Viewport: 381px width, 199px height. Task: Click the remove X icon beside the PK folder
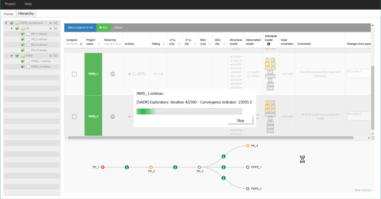[51, 28]
